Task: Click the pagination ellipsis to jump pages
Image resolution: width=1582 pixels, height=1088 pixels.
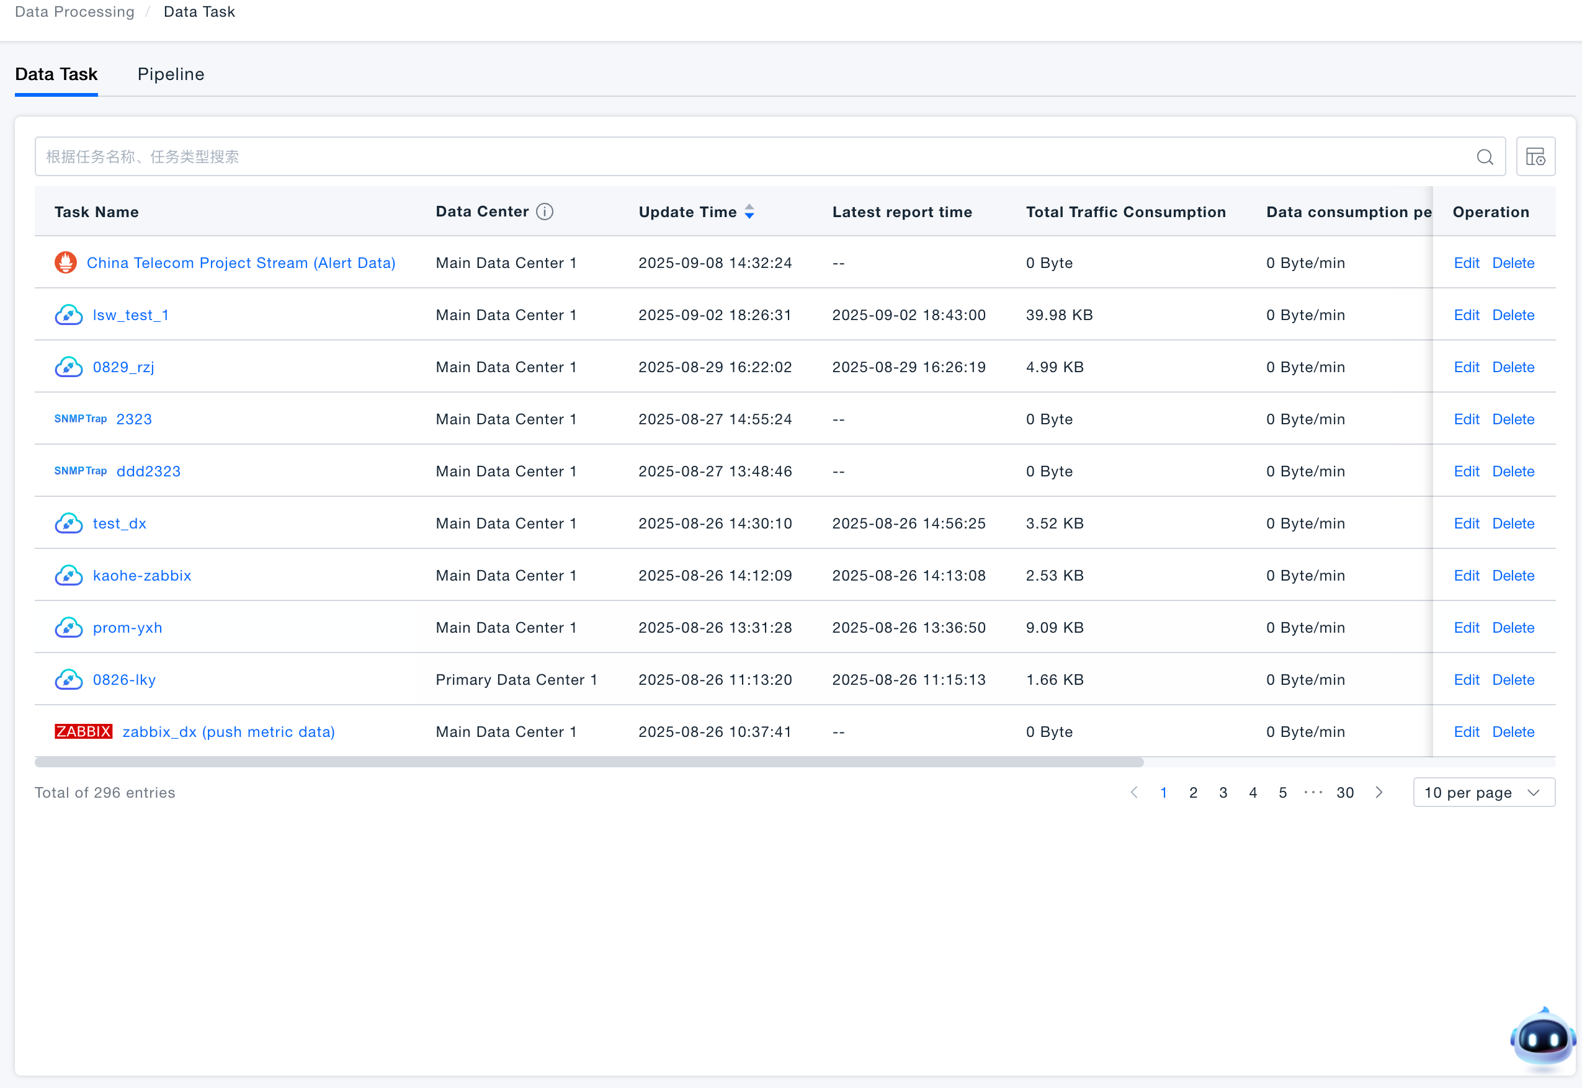Action: (x=1313, y=792)
